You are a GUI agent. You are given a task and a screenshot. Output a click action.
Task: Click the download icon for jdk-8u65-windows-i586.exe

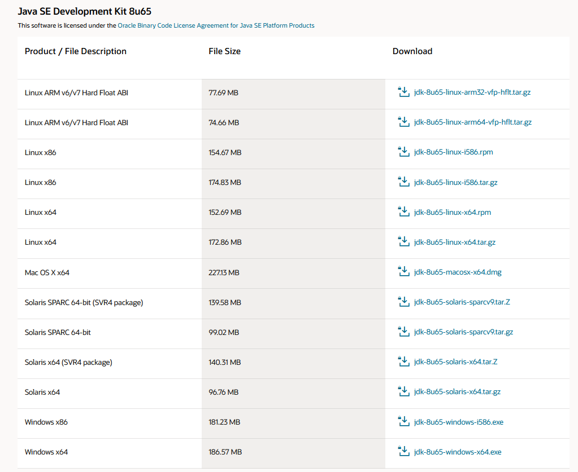pyautogui.click(x=403, y=422)
